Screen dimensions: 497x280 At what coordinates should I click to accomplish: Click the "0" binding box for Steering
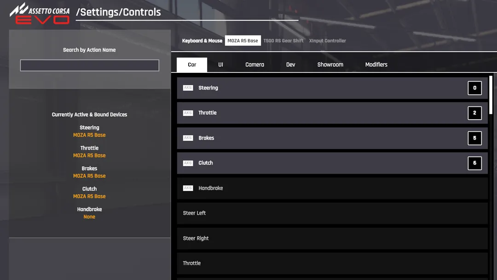[474, 87]
